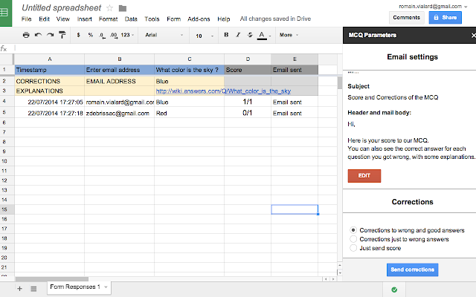Open the Insert menu
Screen dimensions: 476x297
coord(84,19)
